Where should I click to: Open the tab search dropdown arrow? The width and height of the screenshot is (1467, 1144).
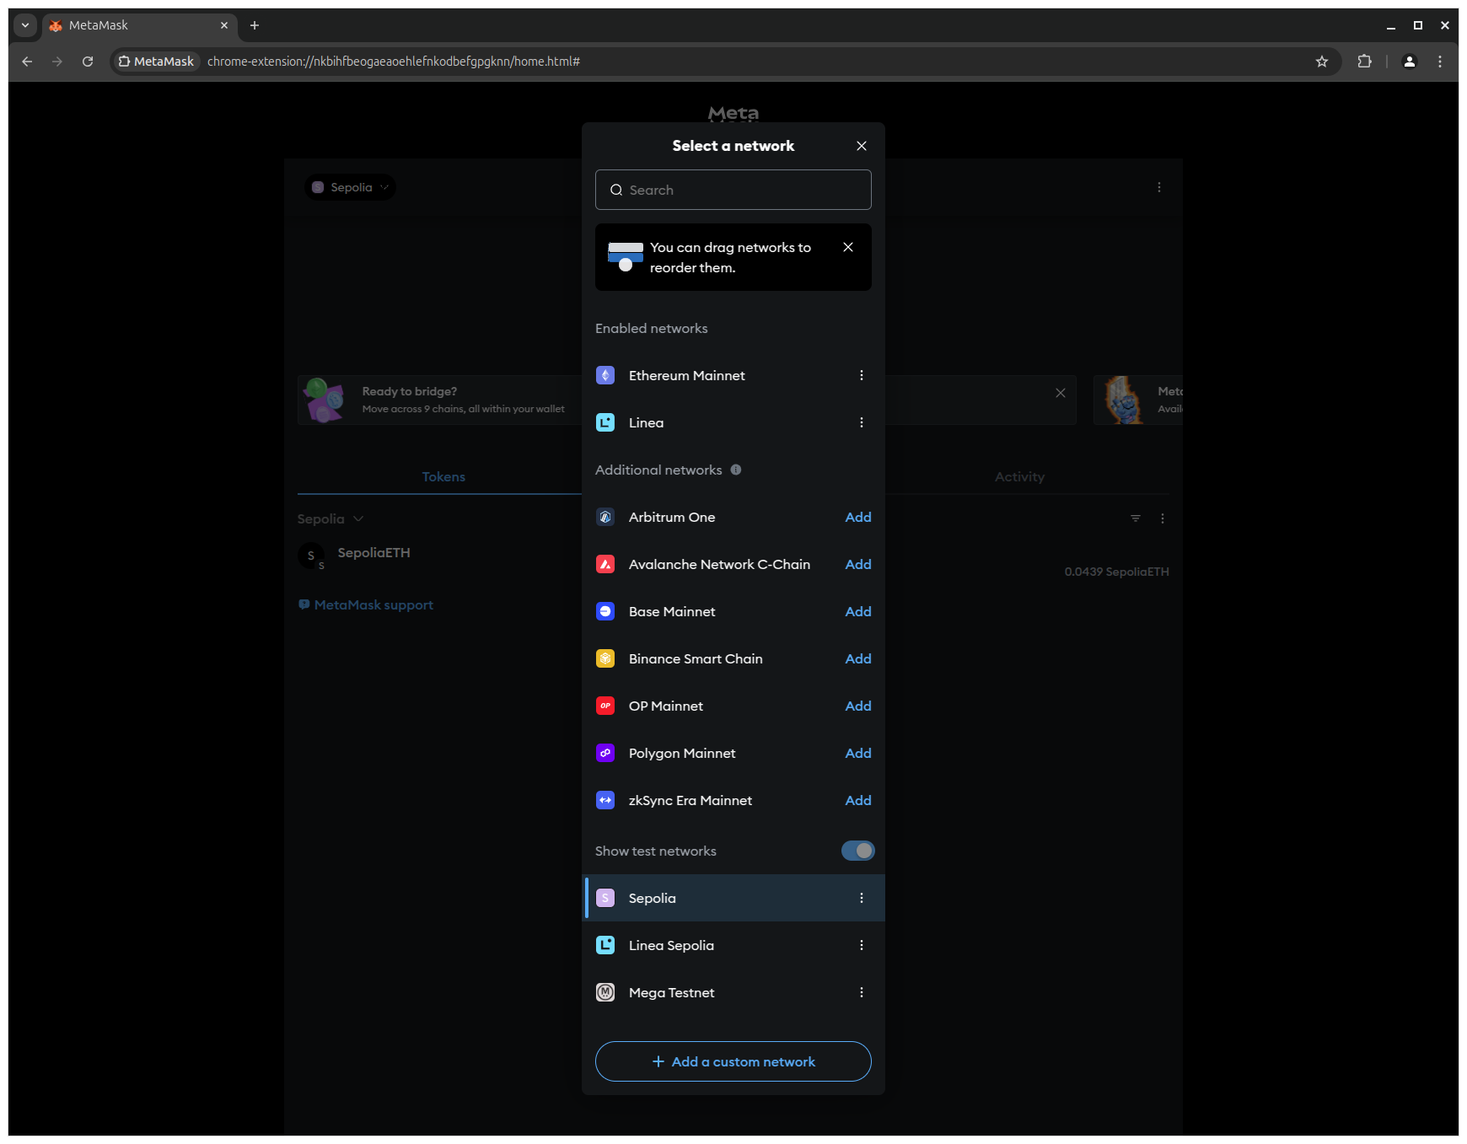pos(25,25)
